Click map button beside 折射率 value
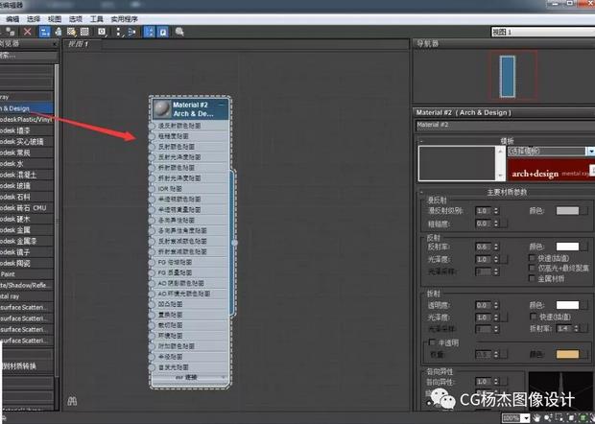 584,328
